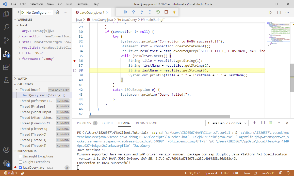Click JavaSE-11 in the status bar

point(268,173)
